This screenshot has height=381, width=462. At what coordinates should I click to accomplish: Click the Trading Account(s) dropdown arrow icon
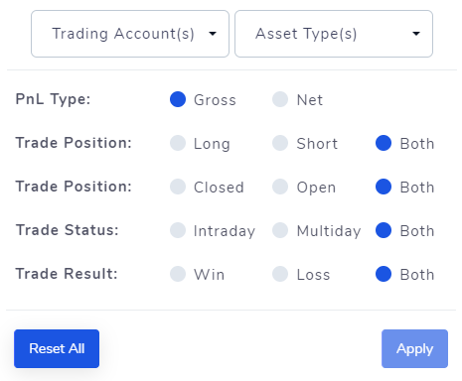click(213, 34)
